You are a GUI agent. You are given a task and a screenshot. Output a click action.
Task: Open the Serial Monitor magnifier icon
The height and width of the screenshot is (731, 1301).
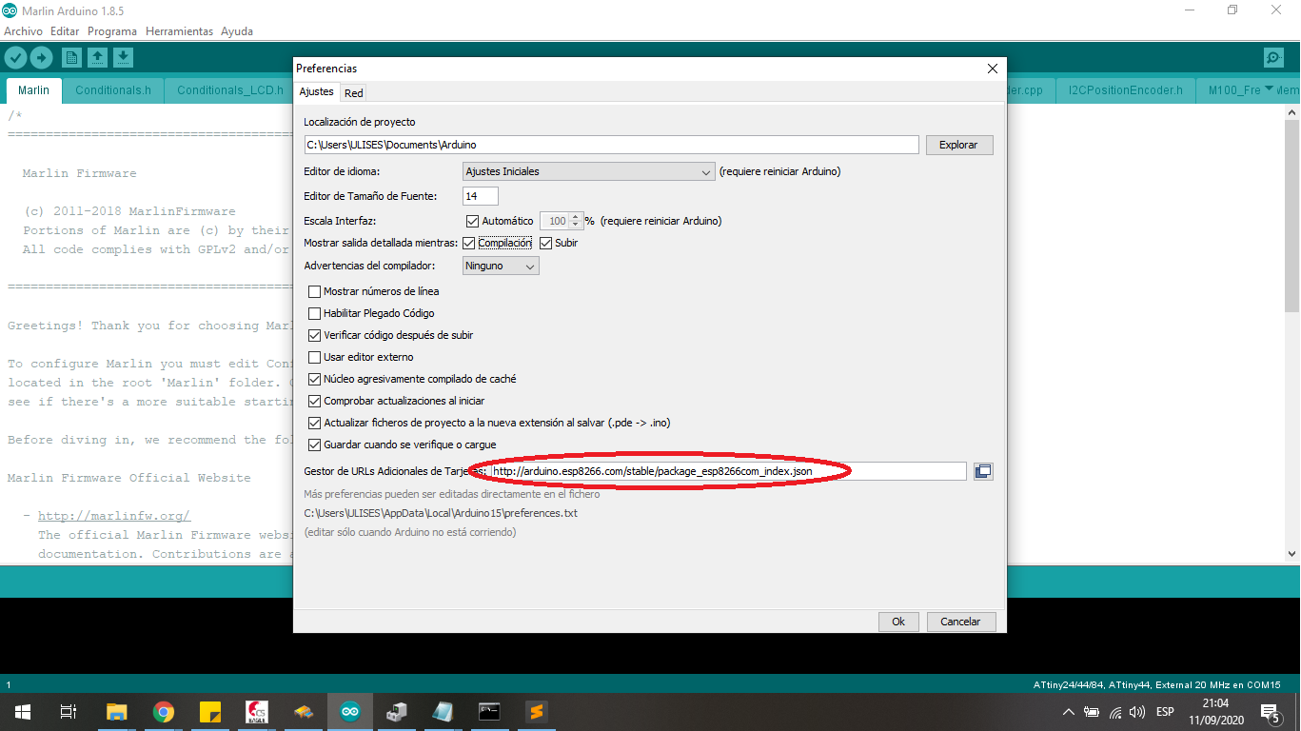click(x=1273, y=58)
